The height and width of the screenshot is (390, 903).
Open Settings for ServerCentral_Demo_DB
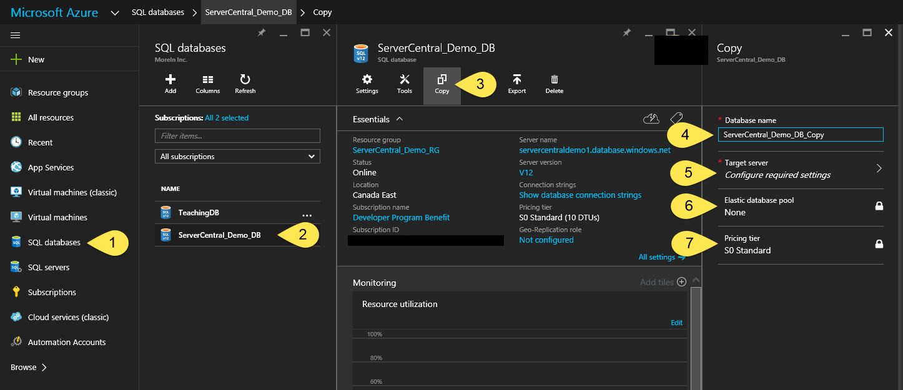[x=367, y=84]
